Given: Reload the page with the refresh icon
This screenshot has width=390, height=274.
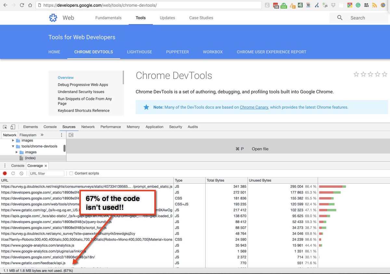Looking at the screenshot, I should (22, 5).
